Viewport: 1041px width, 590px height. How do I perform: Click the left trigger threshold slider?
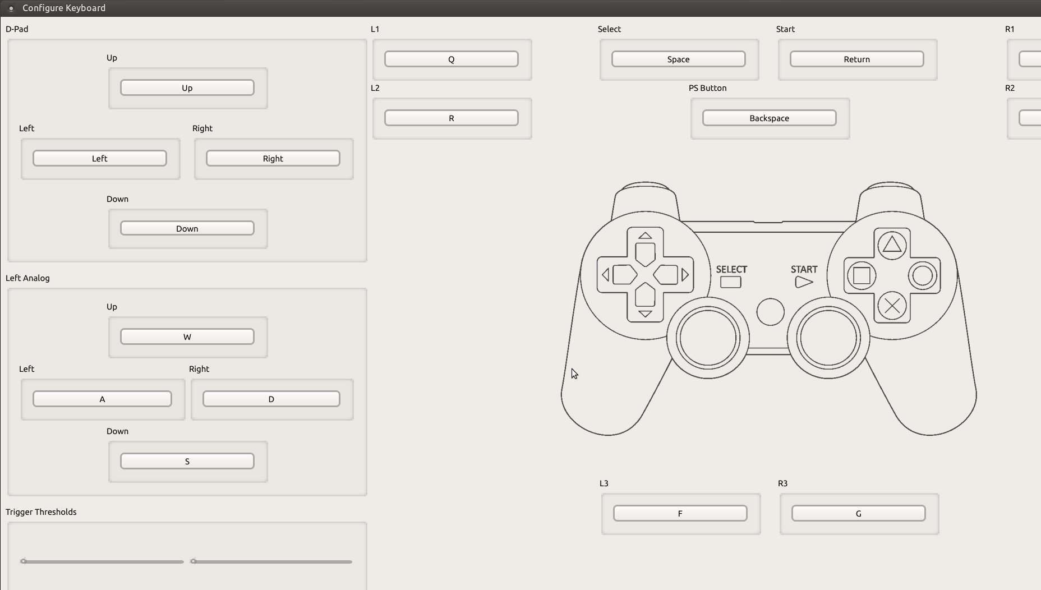pyautogui.click(x=102, y=561)
